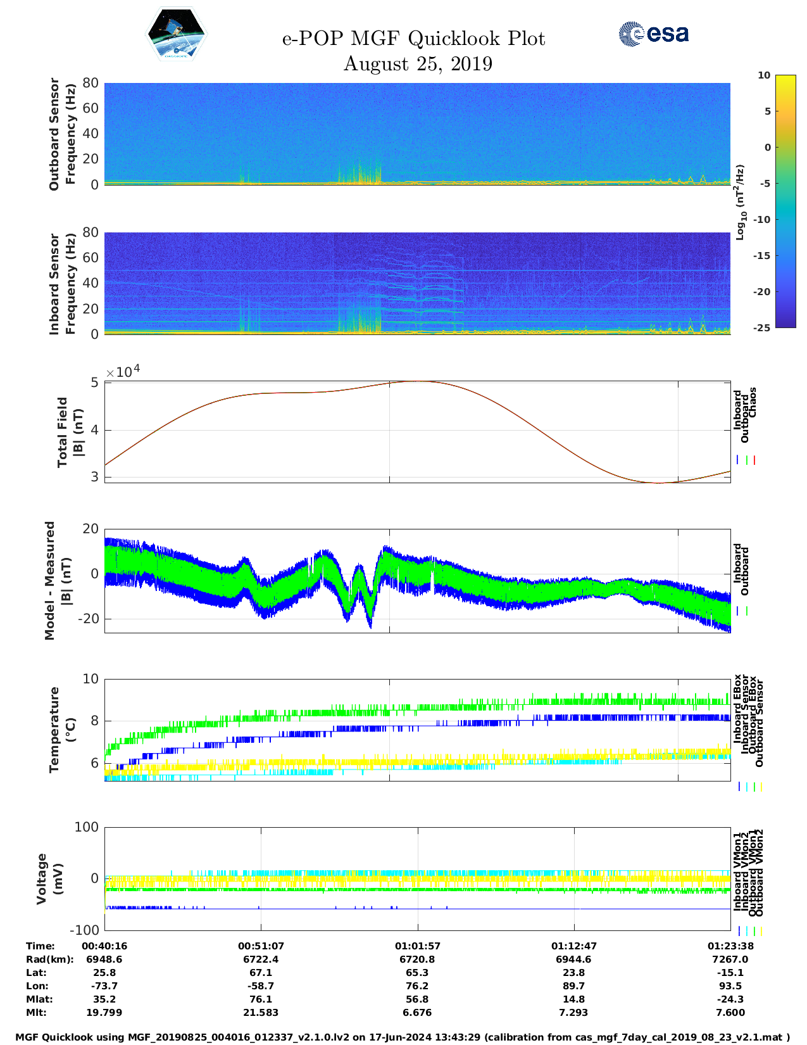
Task: Click the spectrogram colorbar gradient
Action: pos(785,201)
